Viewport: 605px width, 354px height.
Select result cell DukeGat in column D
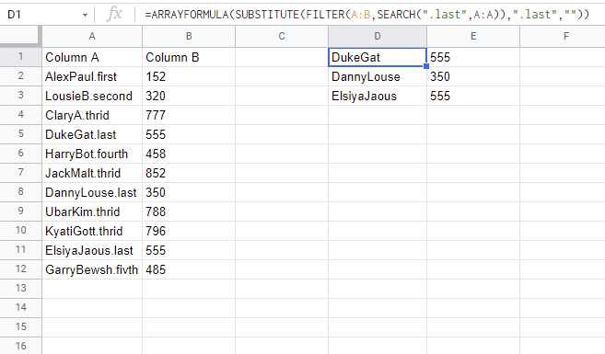click(378, 57)
